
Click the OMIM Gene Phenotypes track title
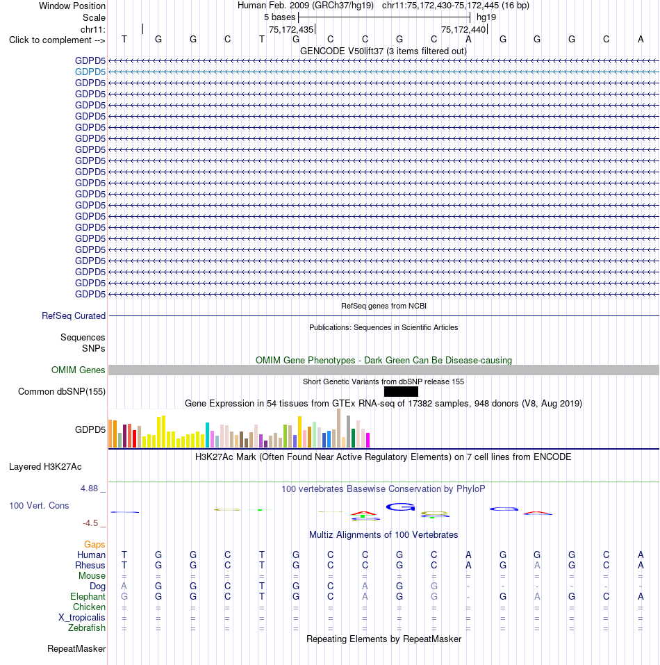click(x=383, y=361)
